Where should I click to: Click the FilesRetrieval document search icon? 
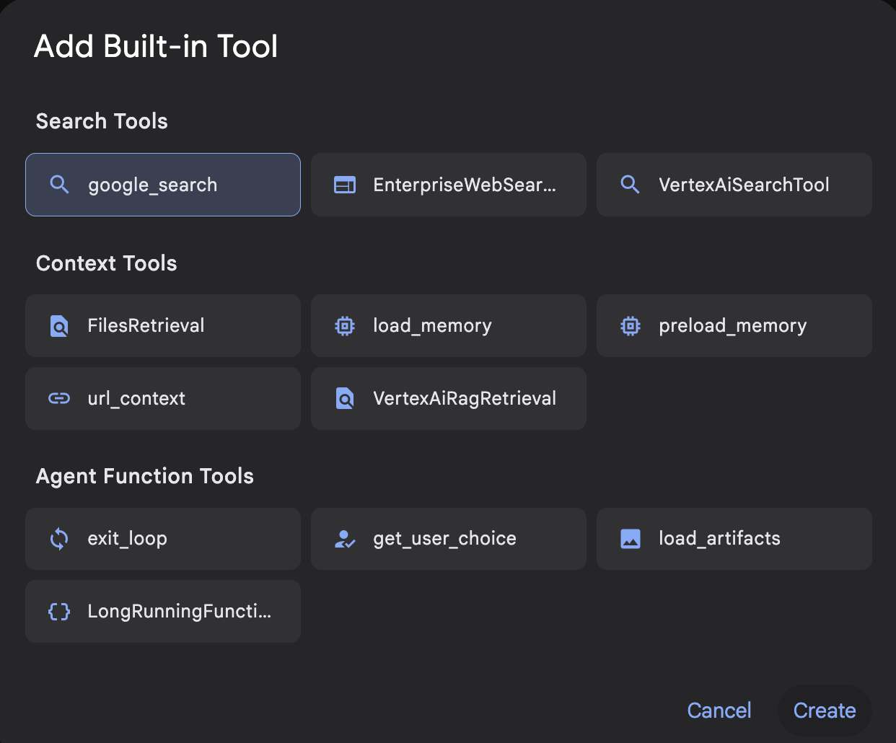59,325
